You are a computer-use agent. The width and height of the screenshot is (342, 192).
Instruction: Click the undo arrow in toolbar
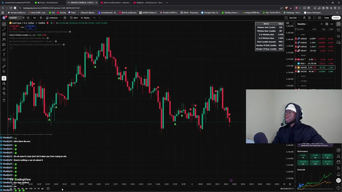click(94, 18)
